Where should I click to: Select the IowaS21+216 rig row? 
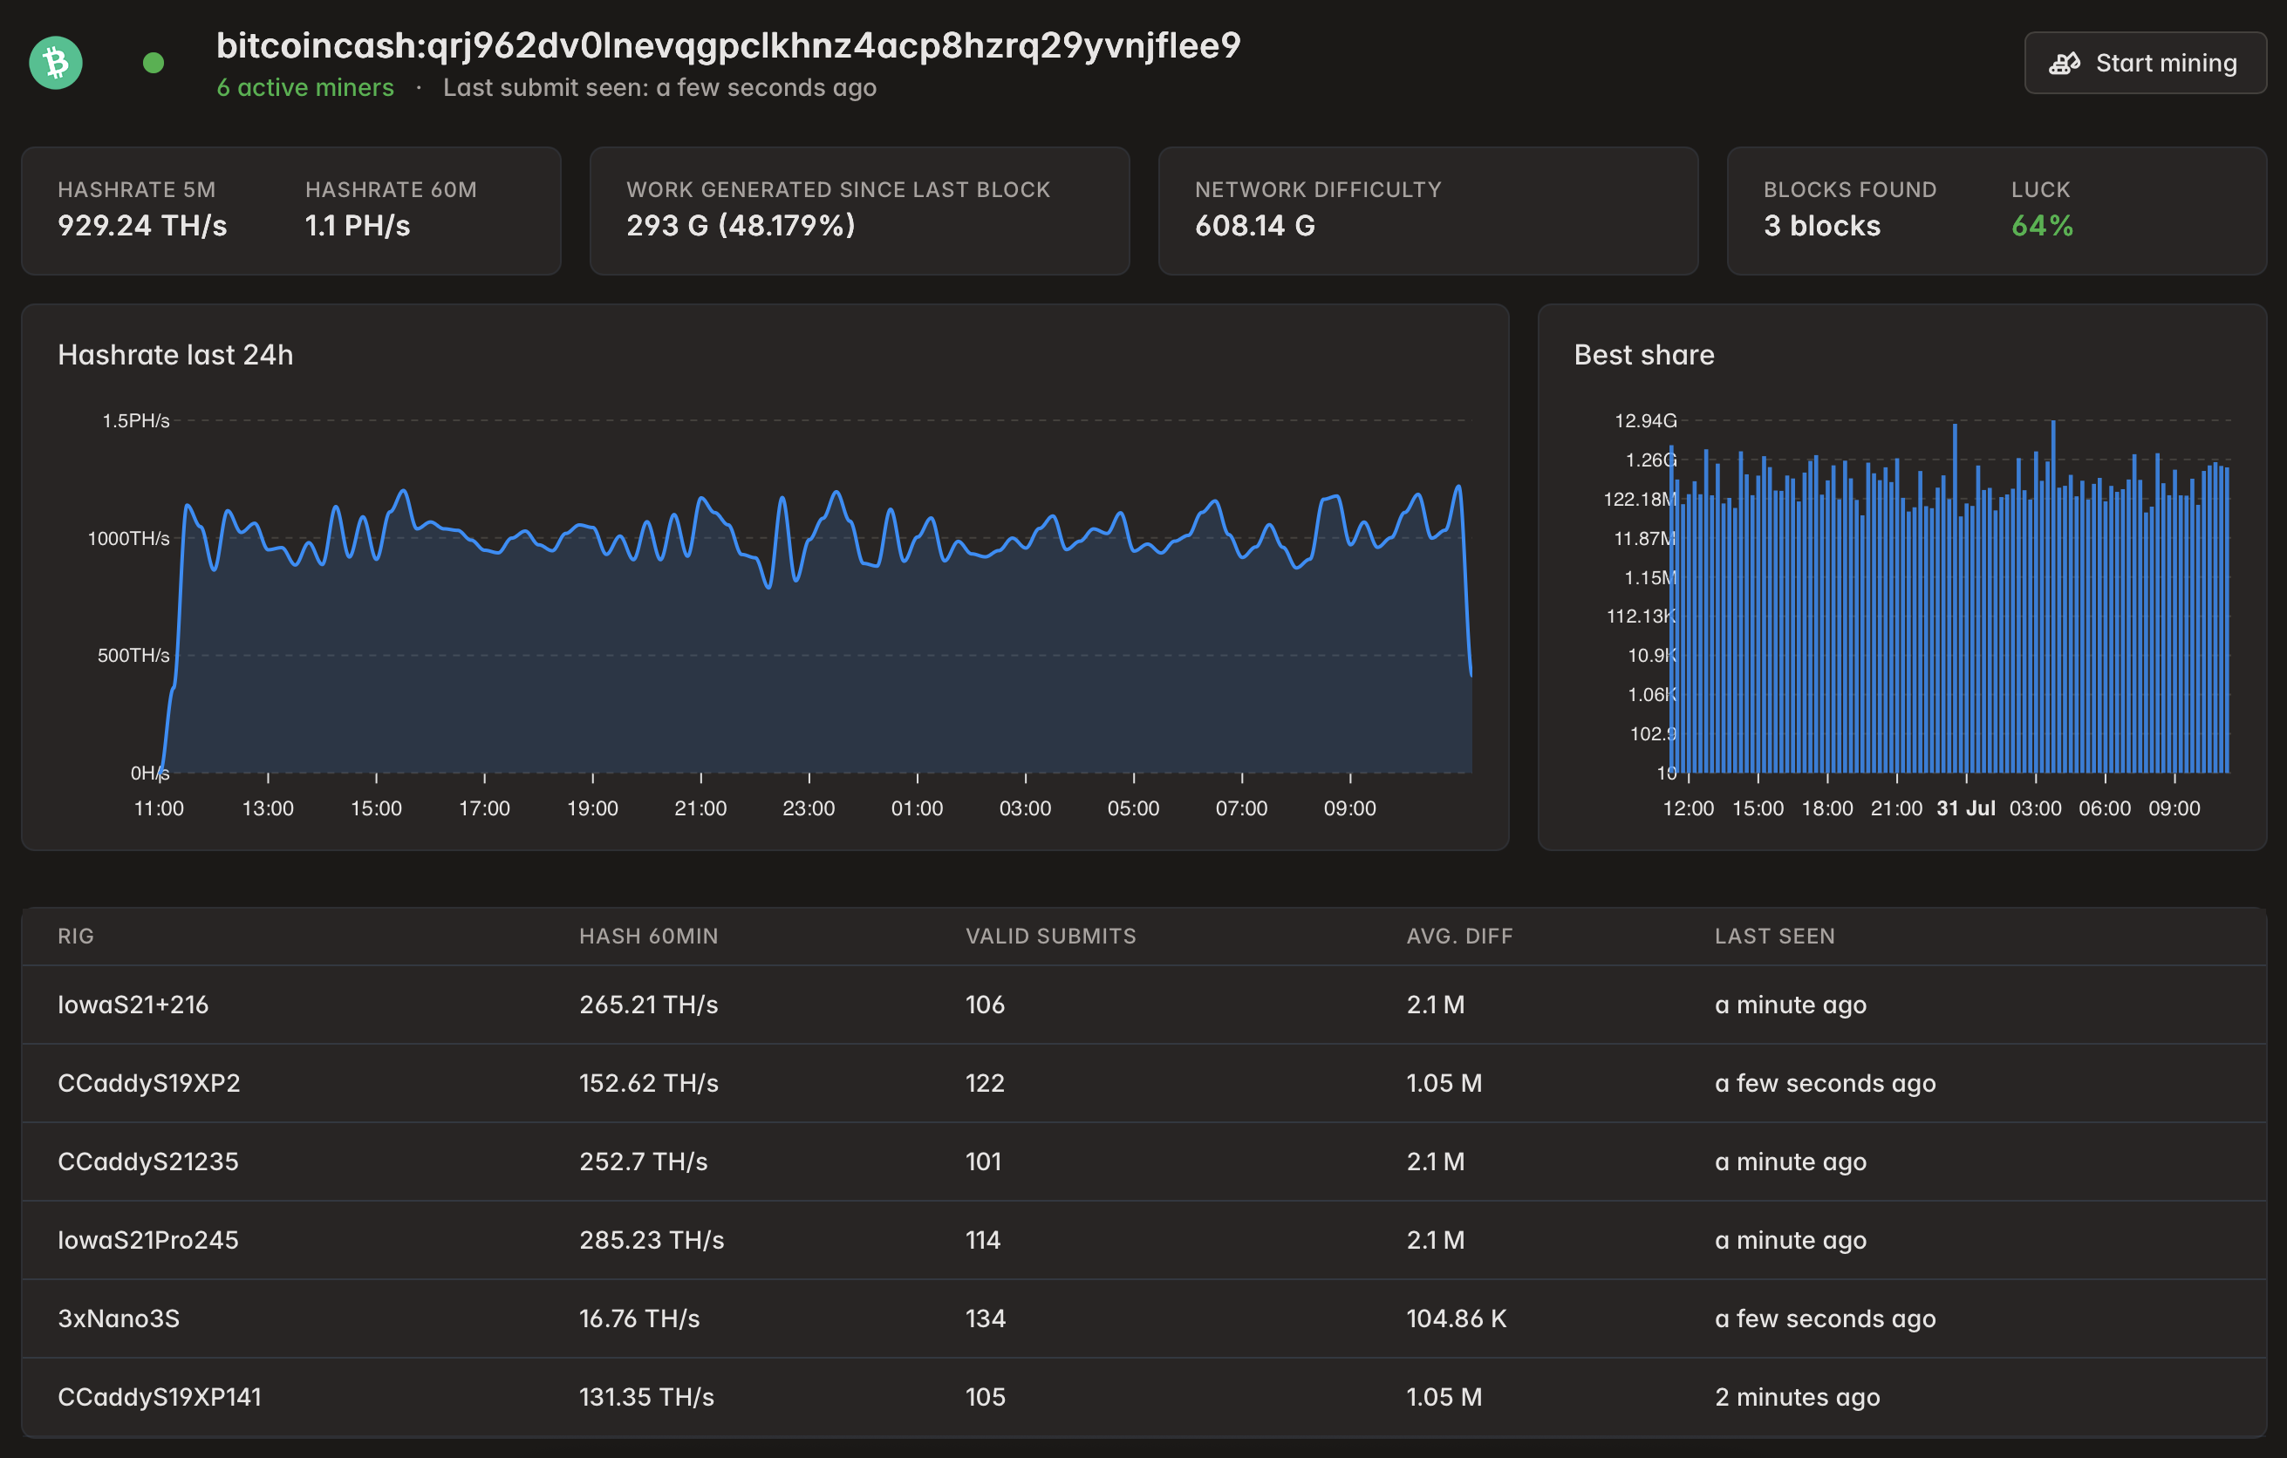[133, 1005]
